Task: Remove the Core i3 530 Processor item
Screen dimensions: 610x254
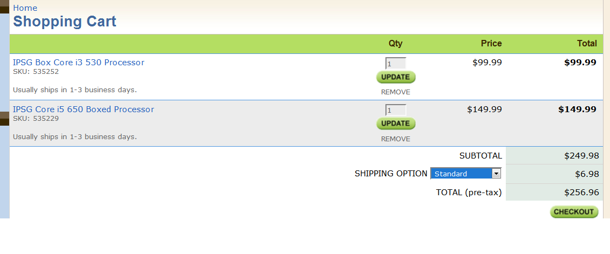Action: tap(396, 92)
